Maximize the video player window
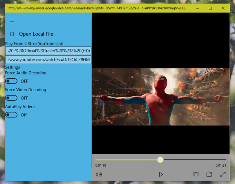Screen dimensions: 235x184 coord(210,8)
